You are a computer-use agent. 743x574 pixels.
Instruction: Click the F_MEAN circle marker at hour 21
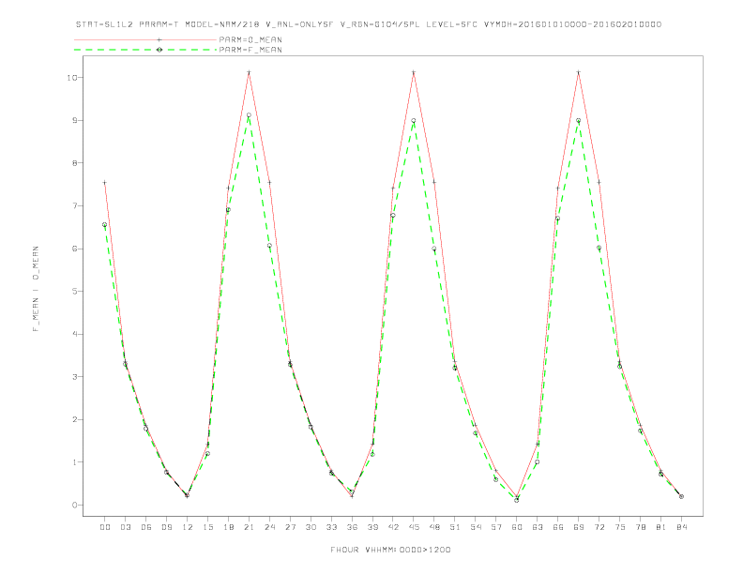click(249, 115)
